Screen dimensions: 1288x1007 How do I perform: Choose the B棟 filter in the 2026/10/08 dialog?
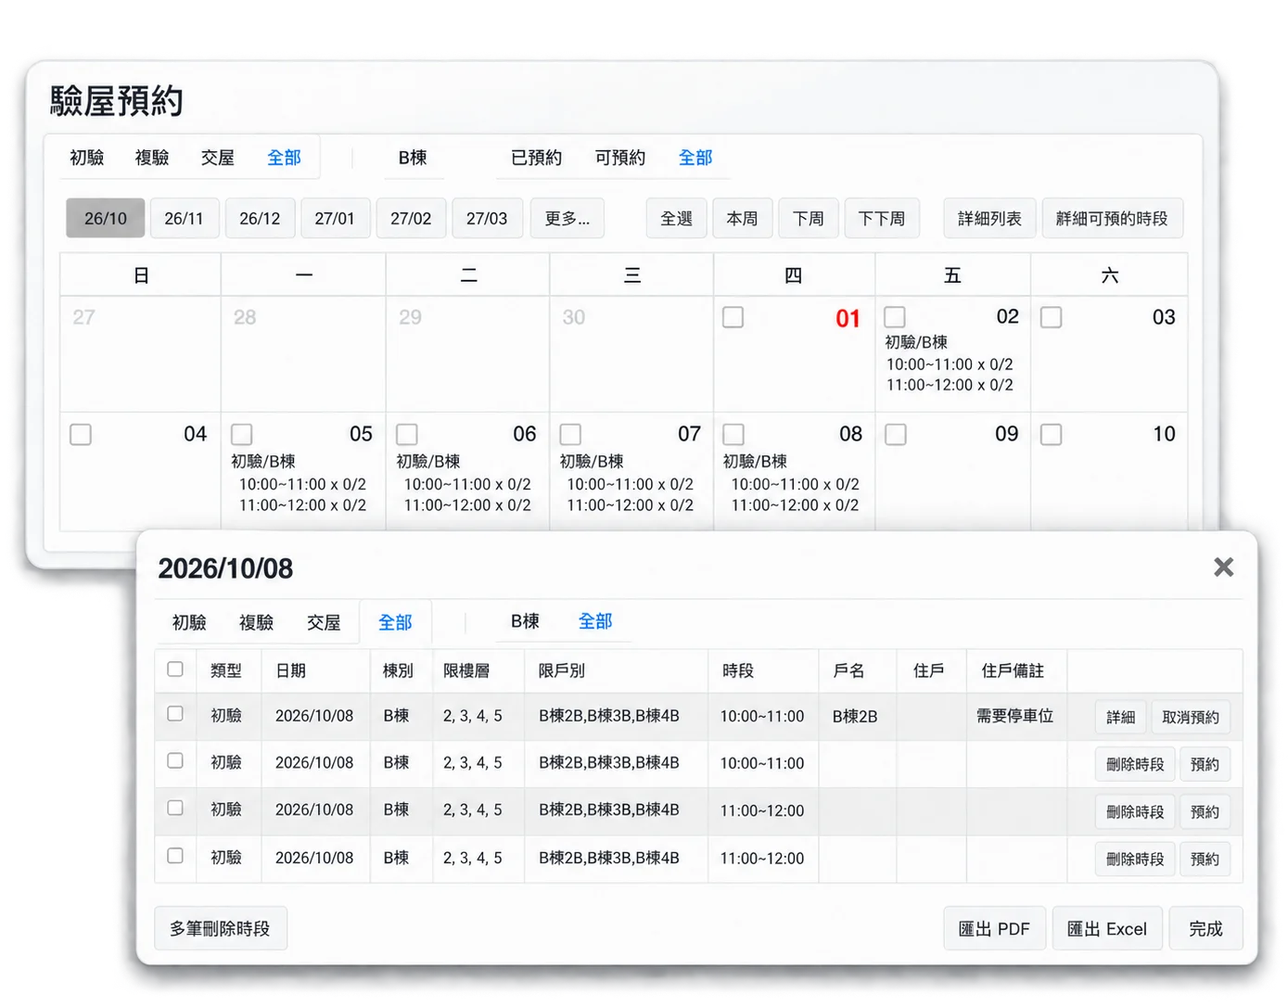tap(525, 621)
